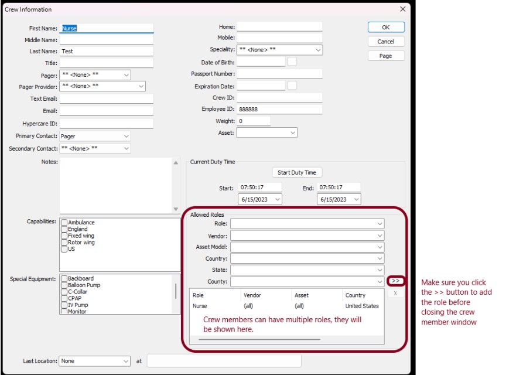Click the Weight input field

(x=254, y=121)
